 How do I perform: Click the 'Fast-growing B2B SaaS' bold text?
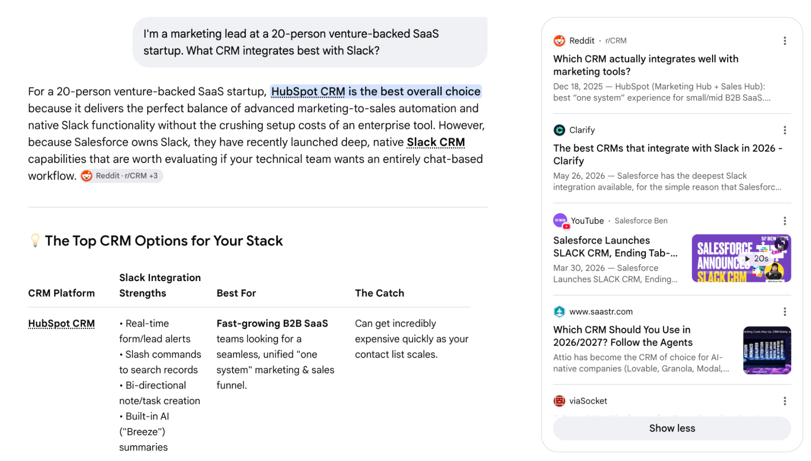pyautogui.click(x=272, y=324)
